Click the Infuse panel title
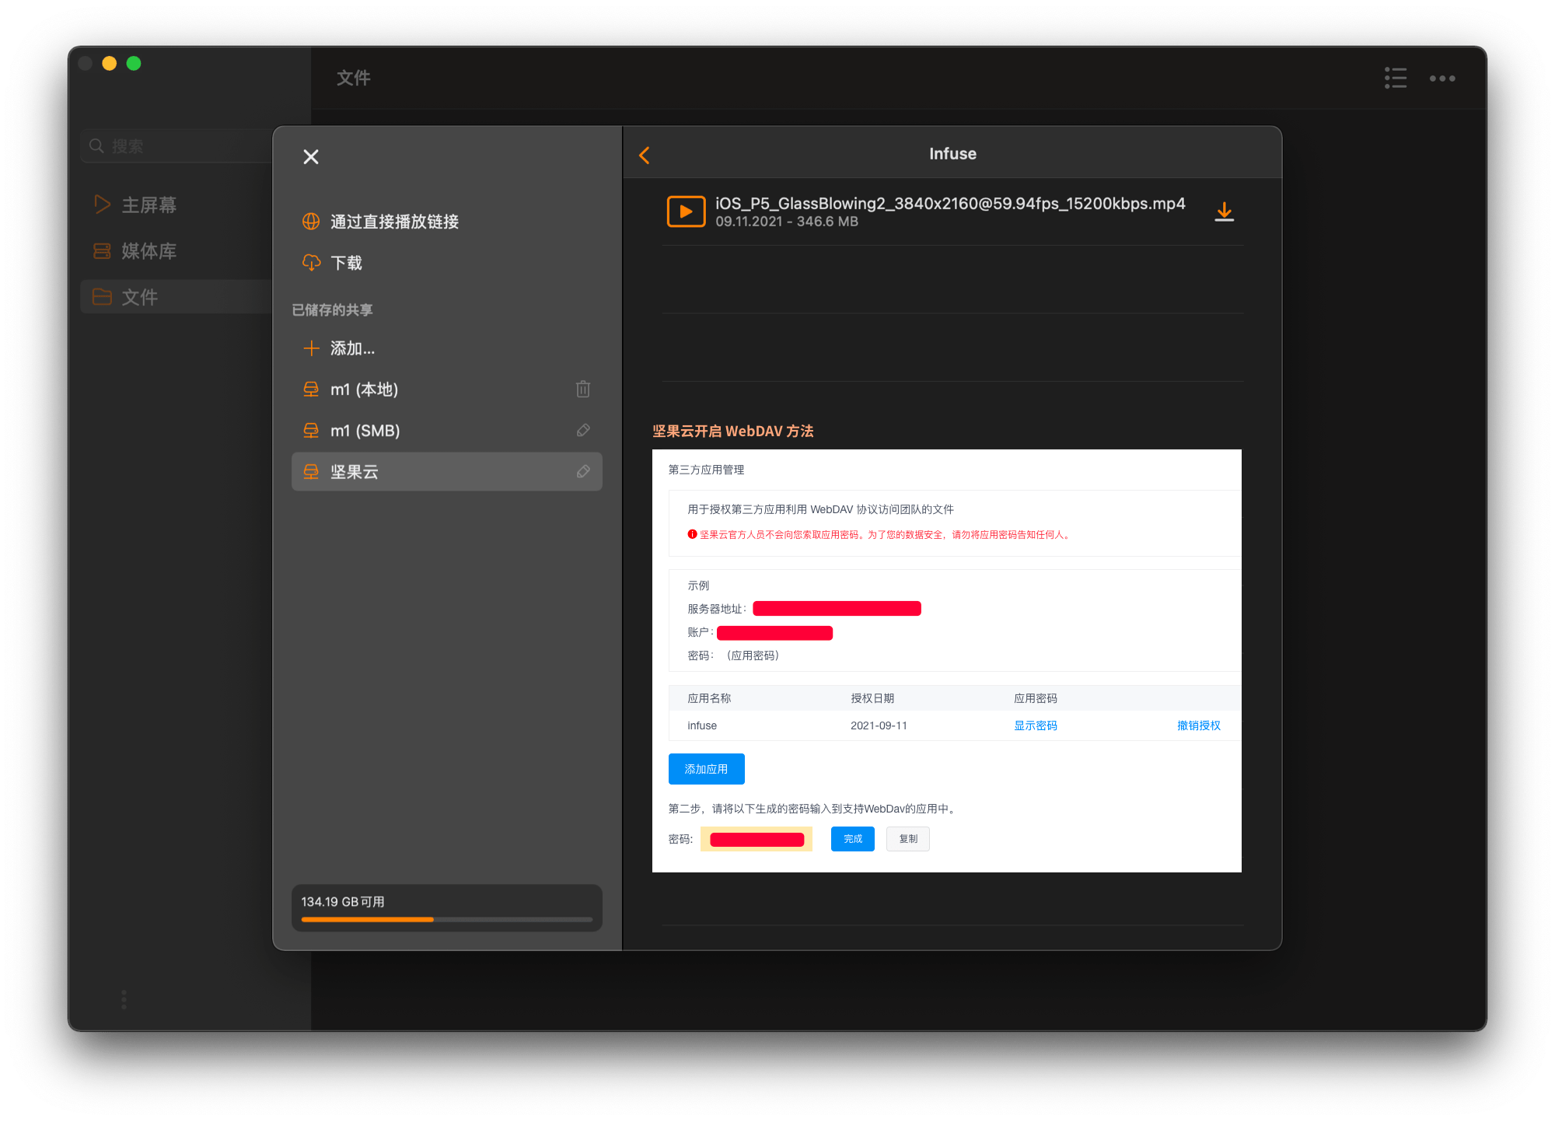 (952, 154)
